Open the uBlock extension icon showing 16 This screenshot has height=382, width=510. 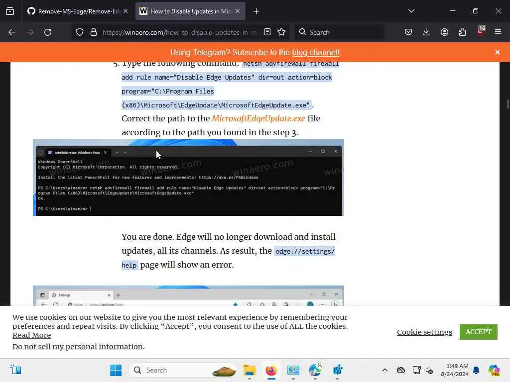481,31
